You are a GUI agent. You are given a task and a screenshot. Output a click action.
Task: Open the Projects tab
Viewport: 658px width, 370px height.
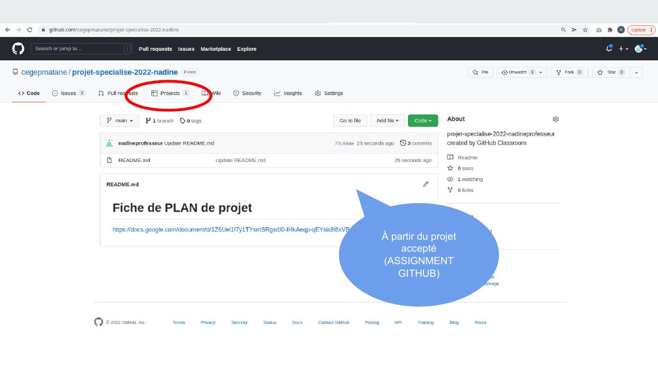tap(170, 93)
